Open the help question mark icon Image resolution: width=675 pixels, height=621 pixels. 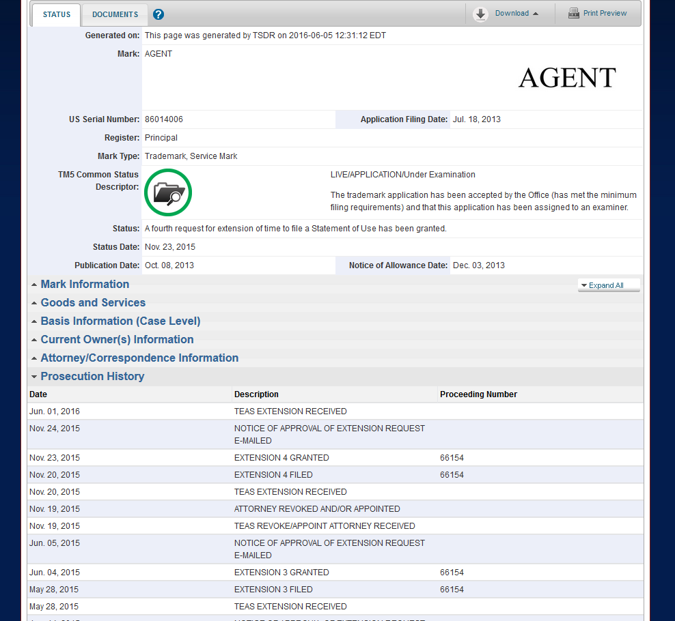(x=158, y=14)
